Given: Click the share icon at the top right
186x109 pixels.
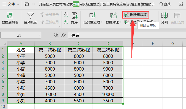Looking at the screenshot, I should (181, 4).
